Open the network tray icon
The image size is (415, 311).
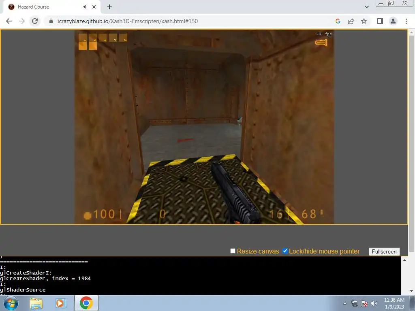click(x=354, y=303)
